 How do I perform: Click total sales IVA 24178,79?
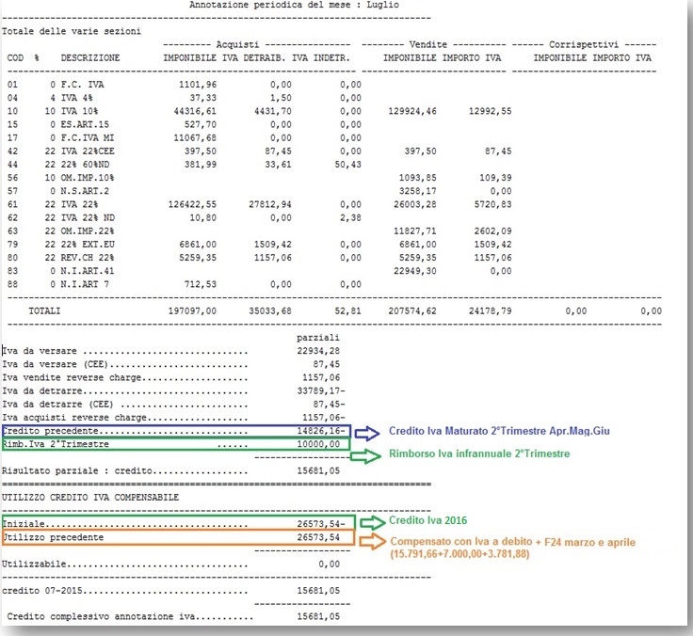(x=491, y=310)
